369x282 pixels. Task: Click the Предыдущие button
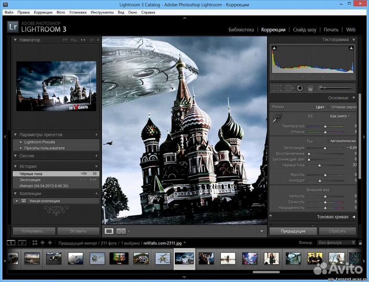(x=293, y=231)
